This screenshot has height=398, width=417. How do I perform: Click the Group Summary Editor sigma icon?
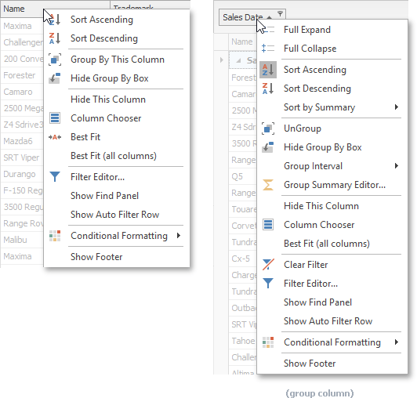[268, 185]
